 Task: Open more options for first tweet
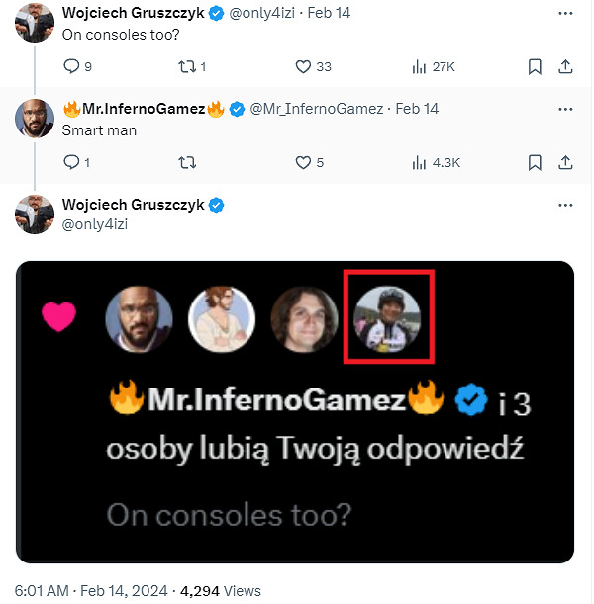(565, 12)
